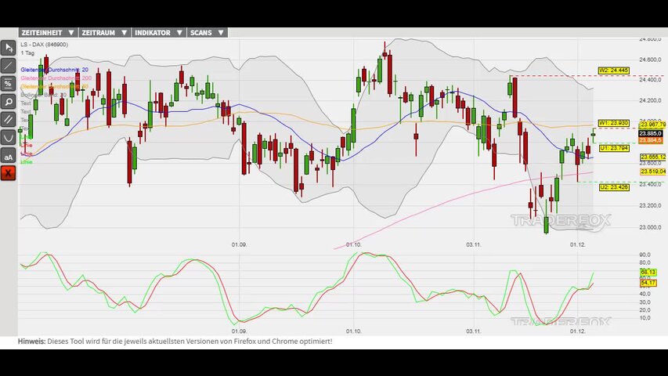Click the blue Gleitender Durchschnitt 20 legend
Image resolution: width=668 pixels, height=376 pixels.
54,70
